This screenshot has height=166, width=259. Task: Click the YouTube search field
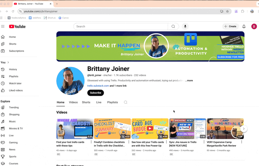121,26
